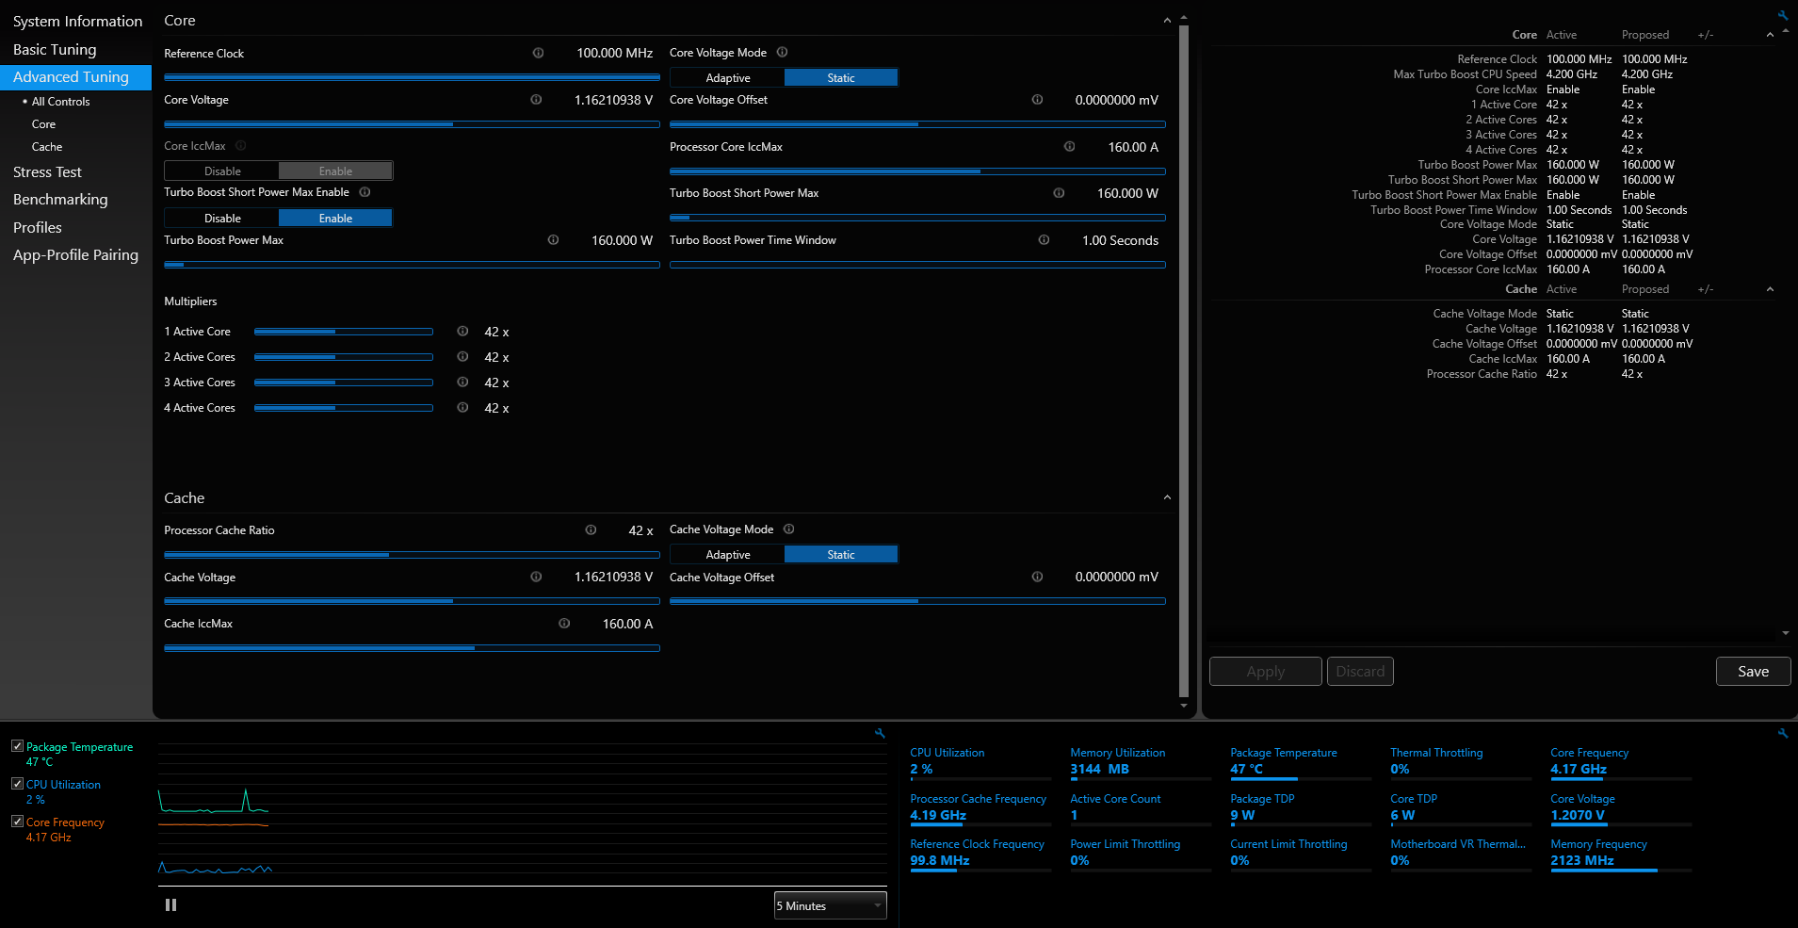Click info icon beside Cache Voltage Offset
This screenshot has width=1798, height=928.
pos(1037,577)
